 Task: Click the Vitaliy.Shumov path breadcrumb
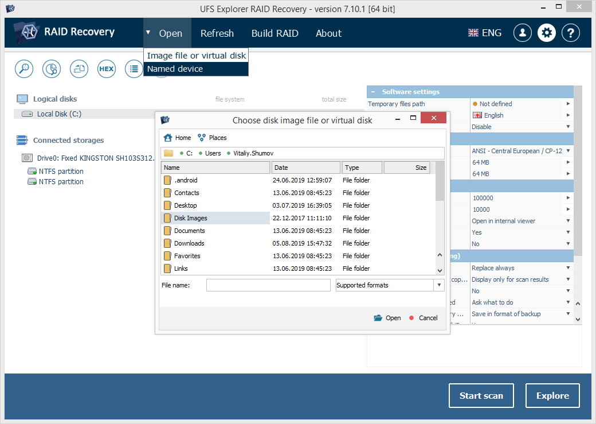tap(253, 153)
